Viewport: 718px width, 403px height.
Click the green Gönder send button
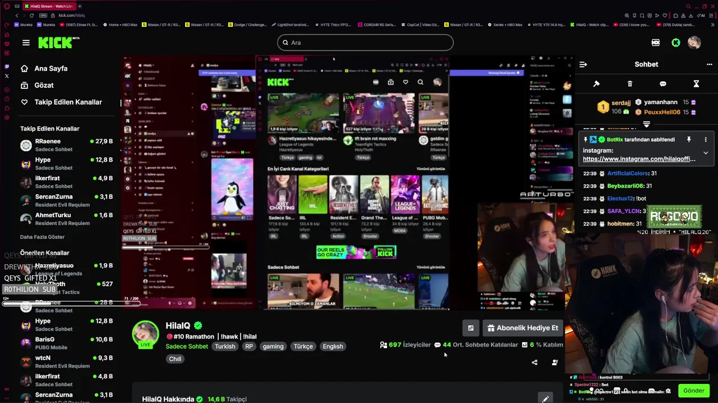click(694, 391)
